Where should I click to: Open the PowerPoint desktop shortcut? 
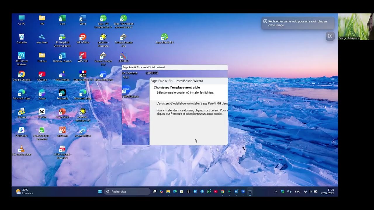[62, 113]
